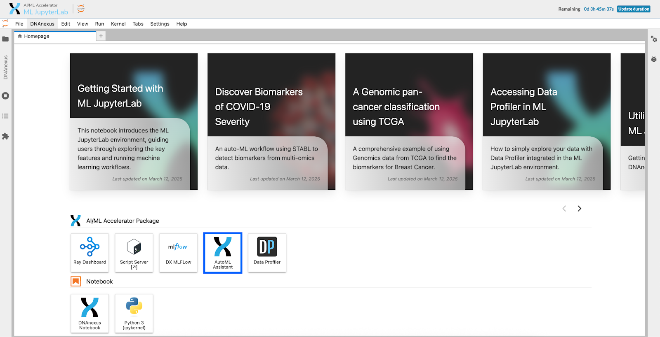Click the Update duration button
The image size is (660, 337).
pos(634,9)
